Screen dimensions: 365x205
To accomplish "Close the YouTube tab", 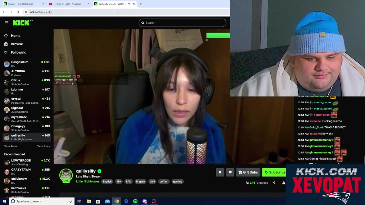I will pos(88,4).
